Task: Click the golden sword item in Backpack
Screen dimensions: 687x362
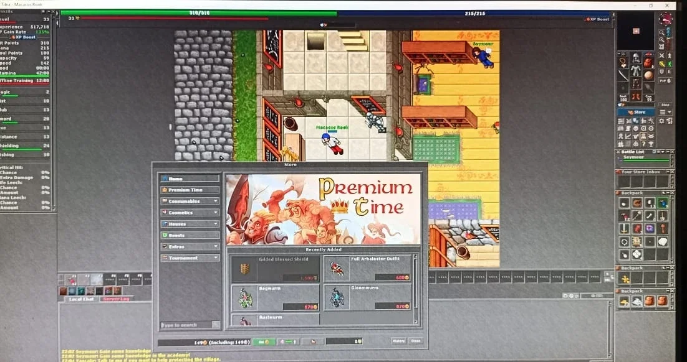Action: pos(623,228)
